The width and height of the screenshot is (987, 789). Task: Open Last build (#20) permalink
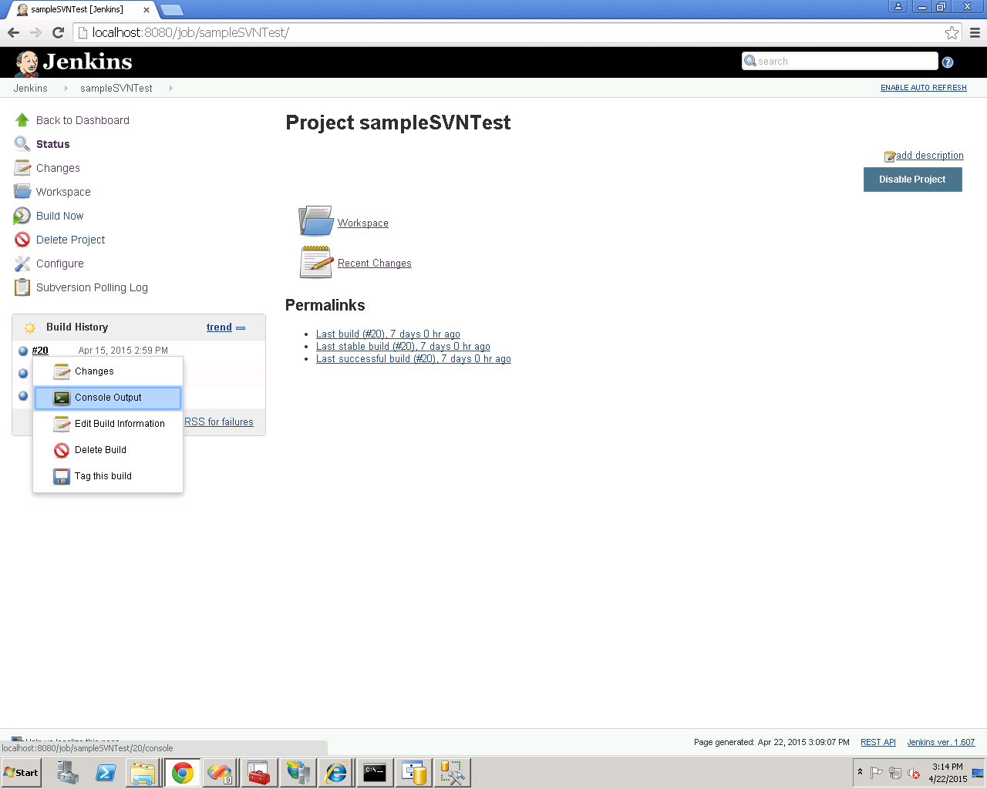coord(388,334)
